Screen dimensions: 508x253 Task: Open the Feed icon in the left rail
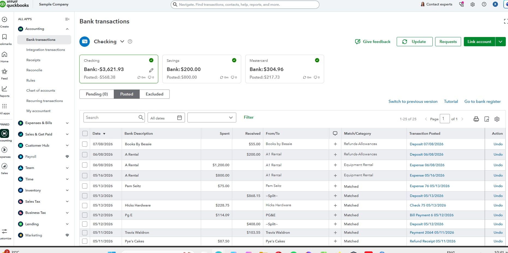pyautogui.click(x=4, y=72)
